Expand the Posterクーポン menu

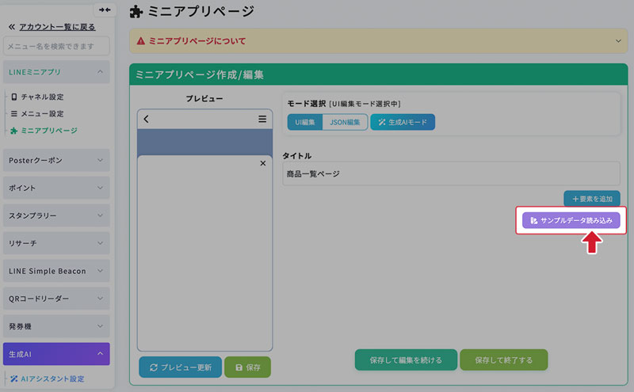(x=56, y=161)
